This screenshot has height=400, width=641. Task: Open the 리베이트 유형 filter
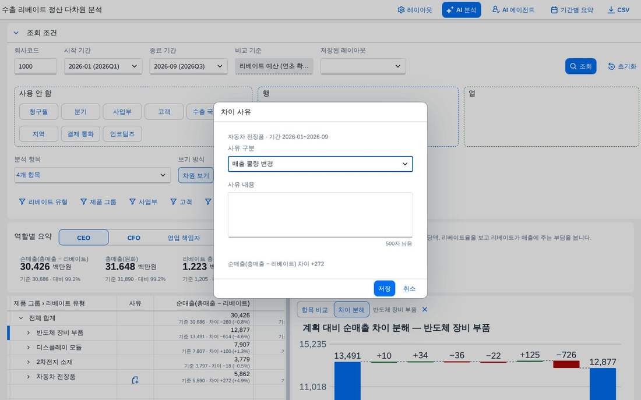point(43,202)
